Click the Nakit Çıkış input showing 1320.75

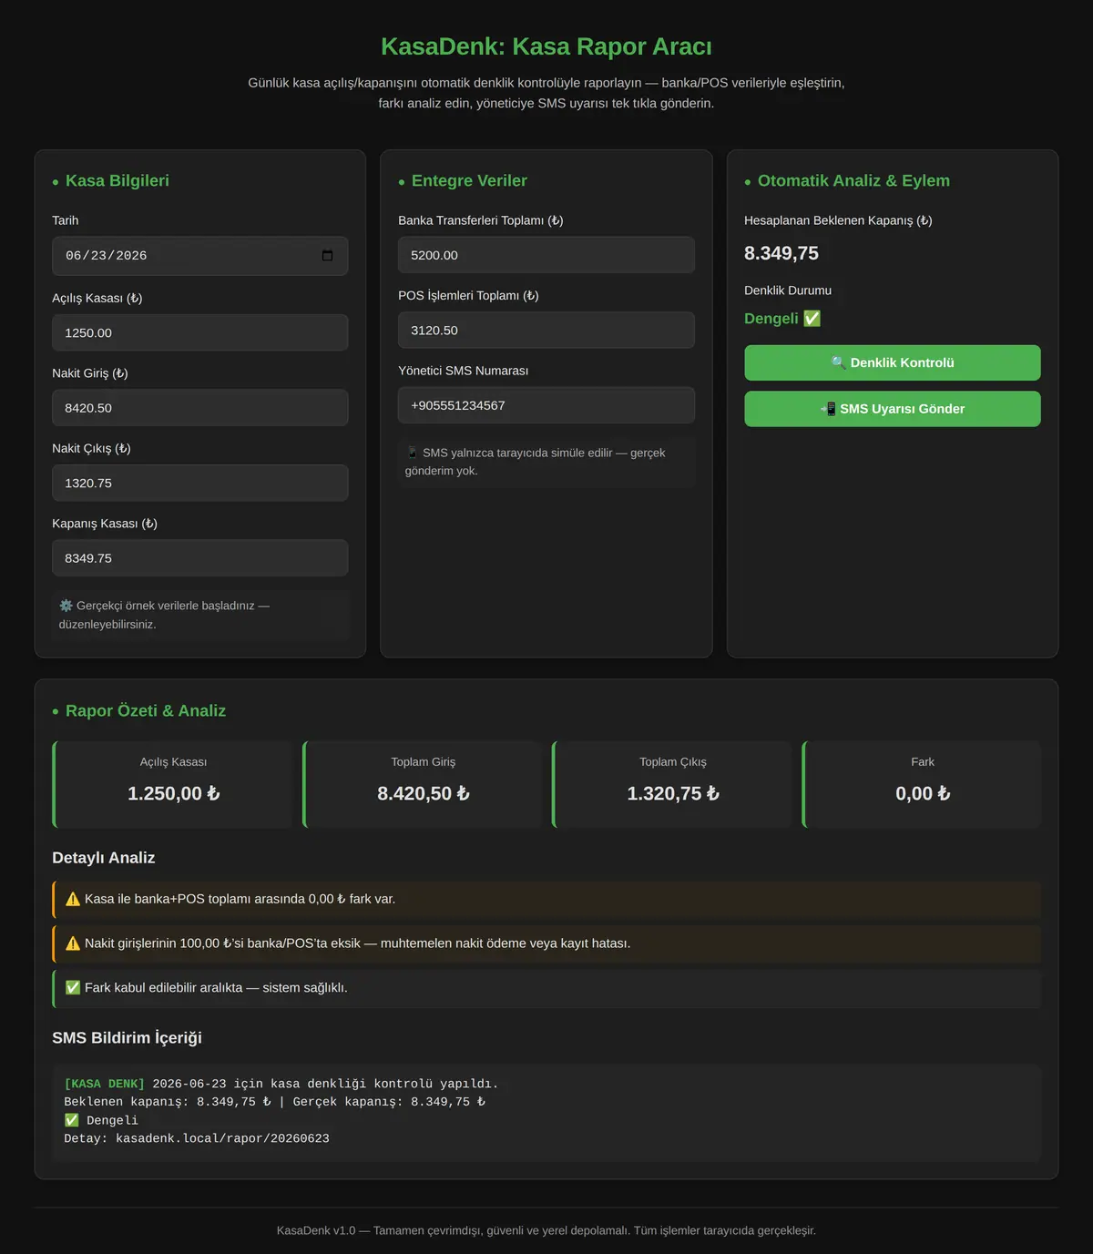pos(200,484)
